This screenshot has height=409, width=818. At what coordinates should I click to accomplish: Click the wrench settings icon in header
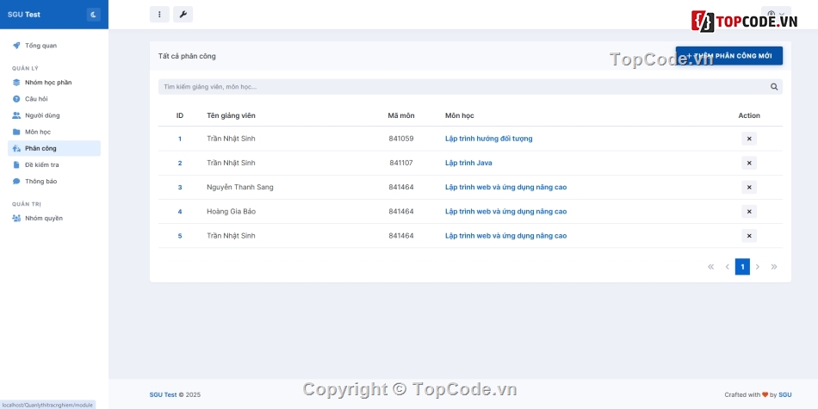[x=183, y=15]
